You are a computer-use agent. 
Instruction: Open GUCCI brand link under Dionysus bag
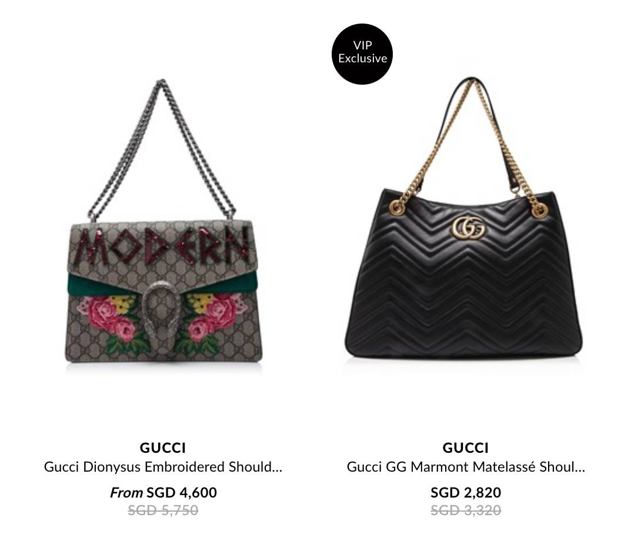(163, 448)
